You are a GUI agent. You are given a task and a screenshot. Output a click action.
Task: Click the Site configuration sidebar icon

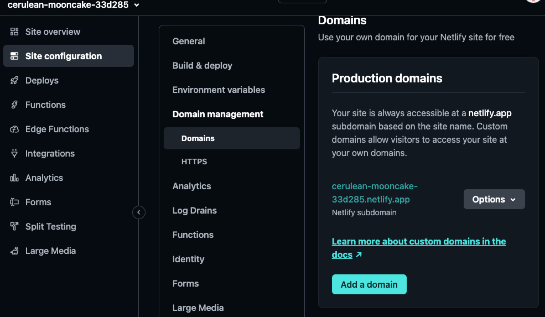click(15, 56)
